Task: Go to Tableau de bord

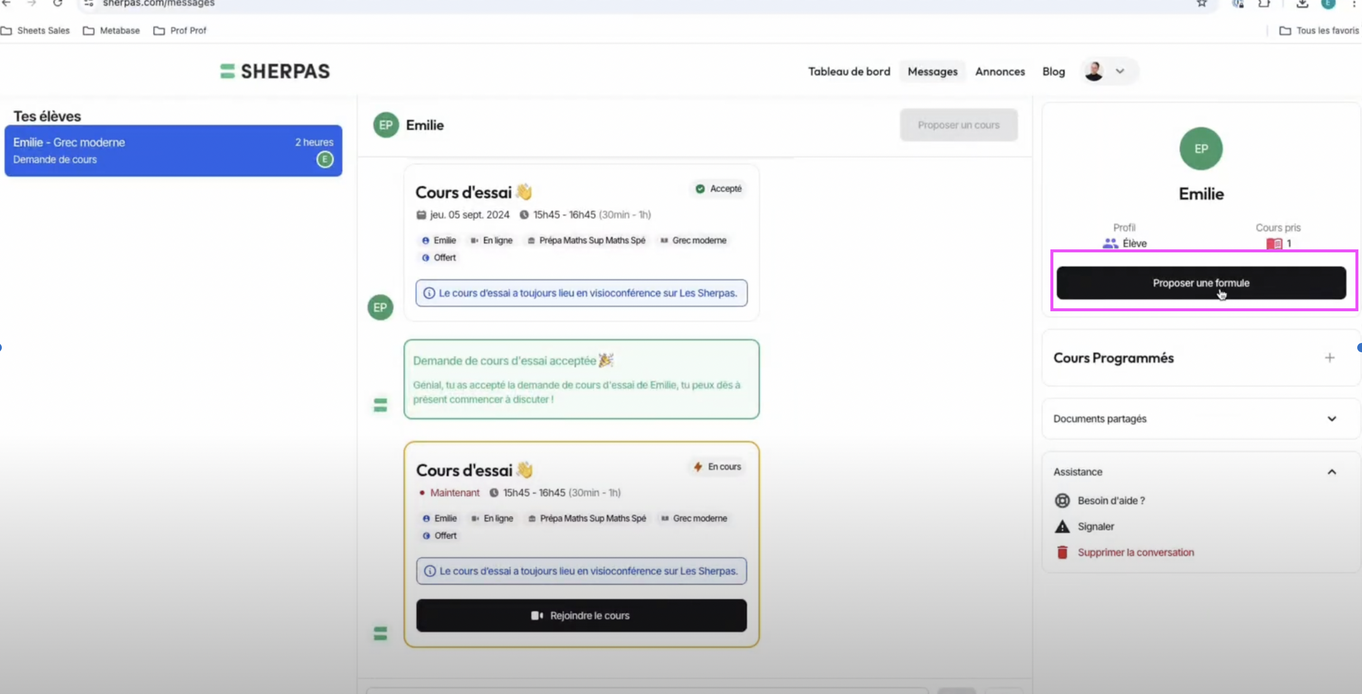Action: 848,71
